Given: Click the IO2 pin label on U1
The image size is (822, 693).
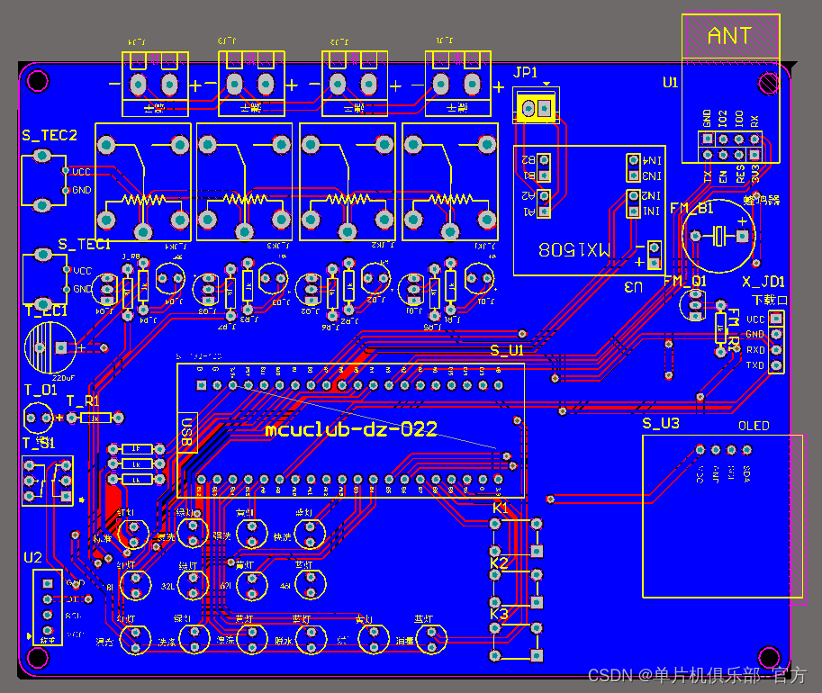Looking at the screenshot, I should coord(723,119).
